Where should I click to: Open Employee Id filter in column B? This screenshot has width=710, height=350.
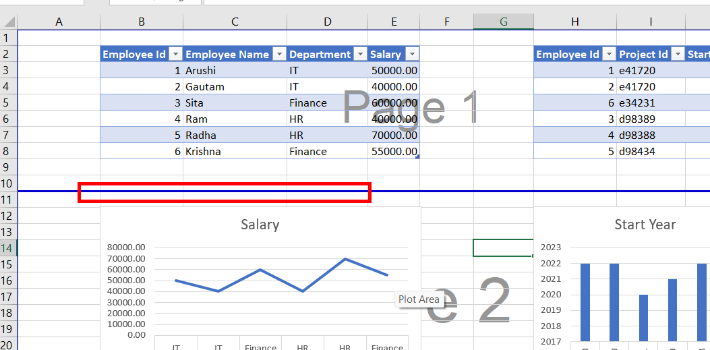tap(175, 55)
